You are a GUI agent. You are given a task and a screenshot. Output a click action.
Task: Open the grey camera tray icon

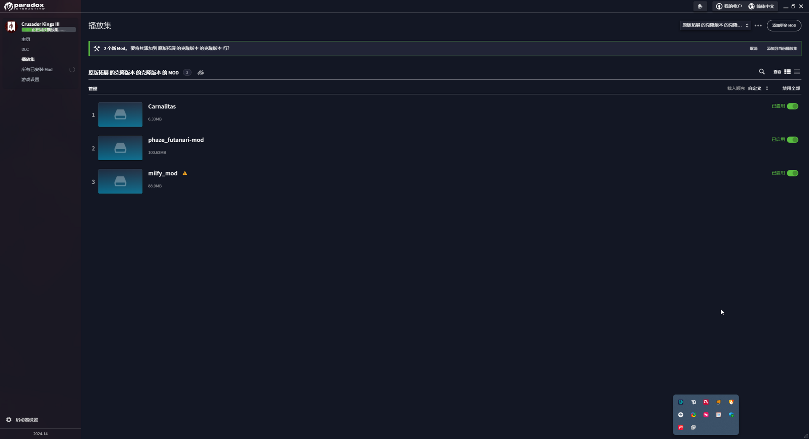click(x=693, y=428)
